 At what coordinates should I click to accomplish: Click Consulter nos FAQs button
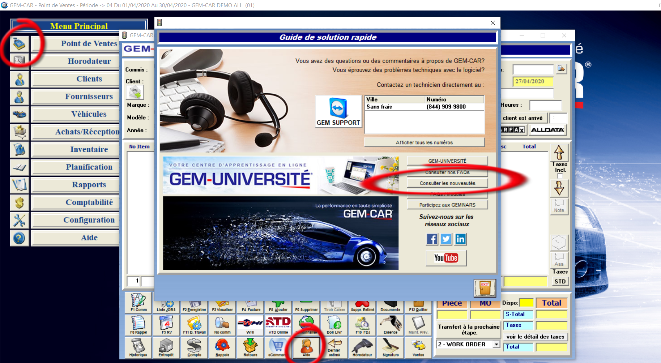coord(447,172)
